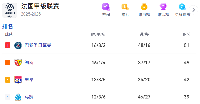The width and height of the screenshot is (200, 104).
Task: Open the 马赛 team link
Action: click(29, 97)
